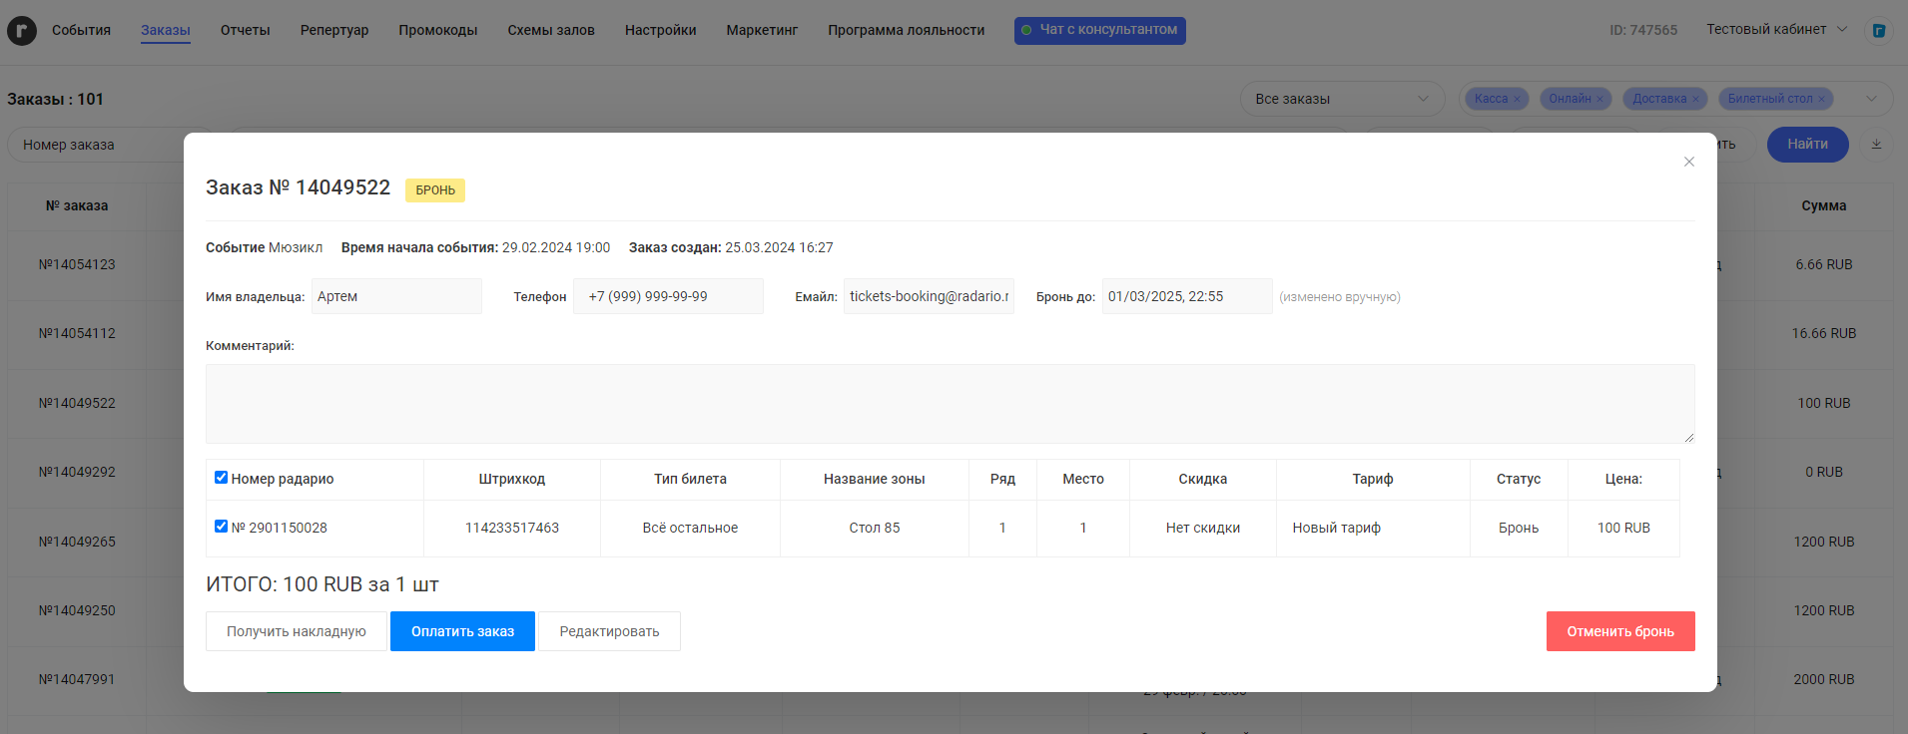The width and height of the screenshot is (1908, 734).
Task: Click the БРОНЬ status badge
Action: click(435, 189)
